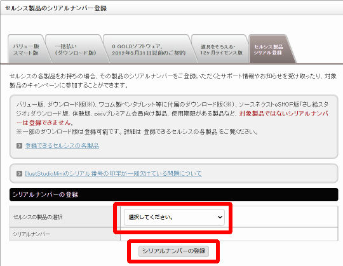Expand the 選択してください product dropdown
Screen dimensions: 343x266
(174, 217)
